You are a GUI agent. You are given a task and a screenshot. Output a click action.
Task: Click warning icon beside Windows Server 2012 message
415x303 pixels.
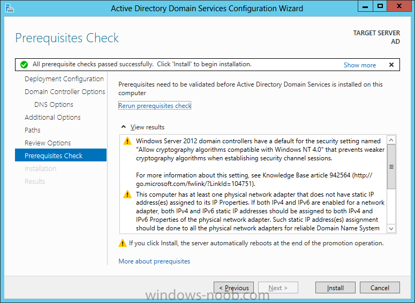point(127,141)
